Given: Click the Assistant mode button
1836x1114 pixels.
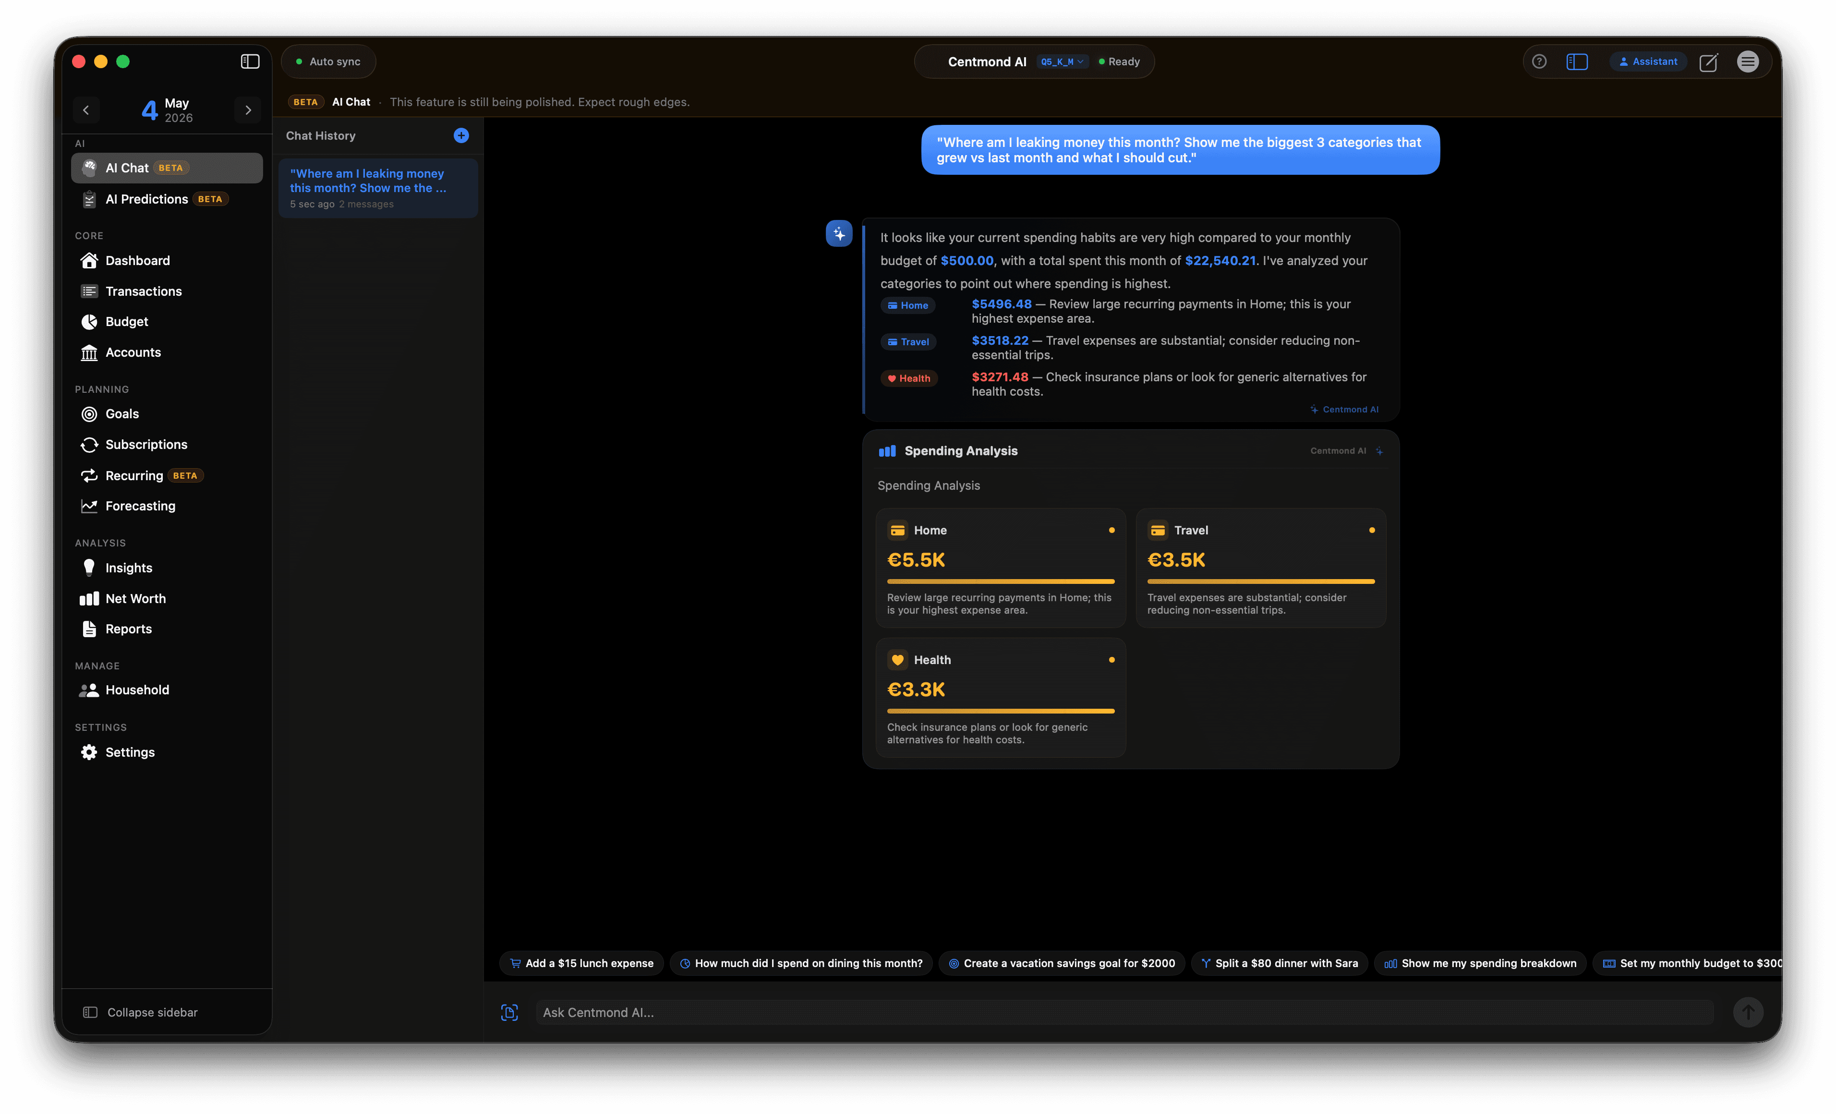Looking at the screenshot, I should point(1647,62).
